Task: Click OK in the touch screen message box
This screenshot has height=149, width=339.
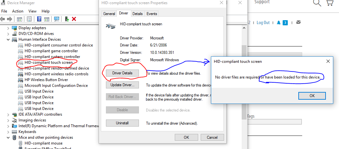Action: [312, 95]
